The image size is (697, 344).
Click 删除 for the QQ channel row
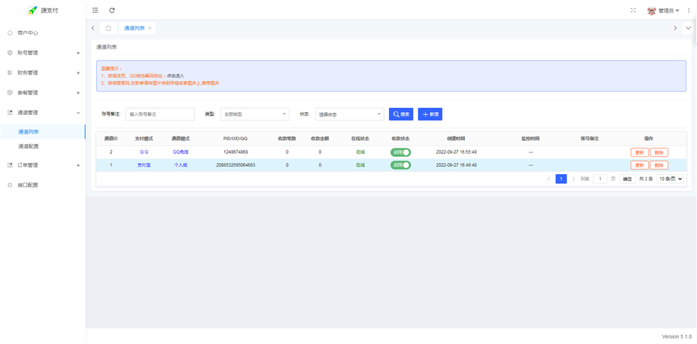(659, 153)
